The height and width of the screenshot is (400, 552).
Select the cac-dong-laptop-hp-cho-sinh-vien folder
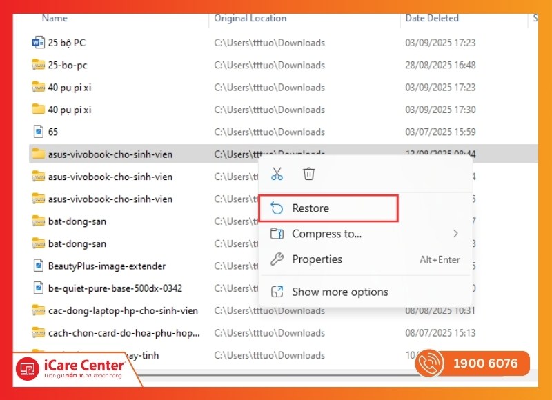click(x=122, y=311)
